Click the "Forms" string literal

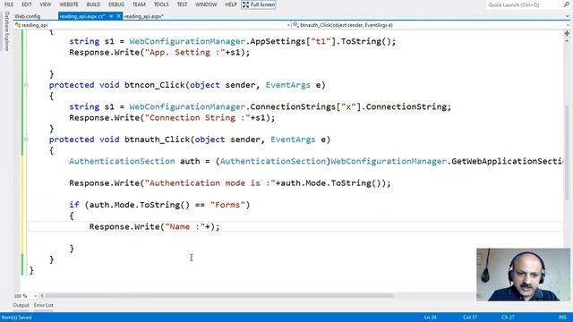pos(227,205)
